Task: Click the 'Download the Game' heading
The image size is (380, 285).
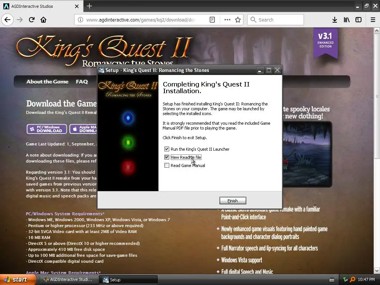Action: (61, 104)
